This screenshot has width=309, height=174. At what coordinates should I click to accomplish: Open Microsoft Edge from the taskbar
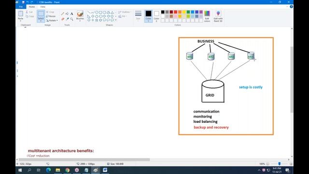point(48,170)
